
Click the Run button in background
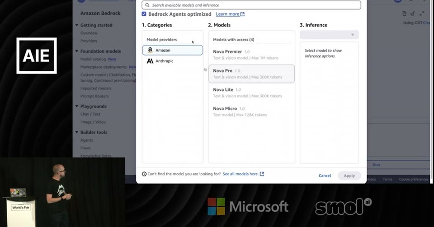[x=376, y=165]
